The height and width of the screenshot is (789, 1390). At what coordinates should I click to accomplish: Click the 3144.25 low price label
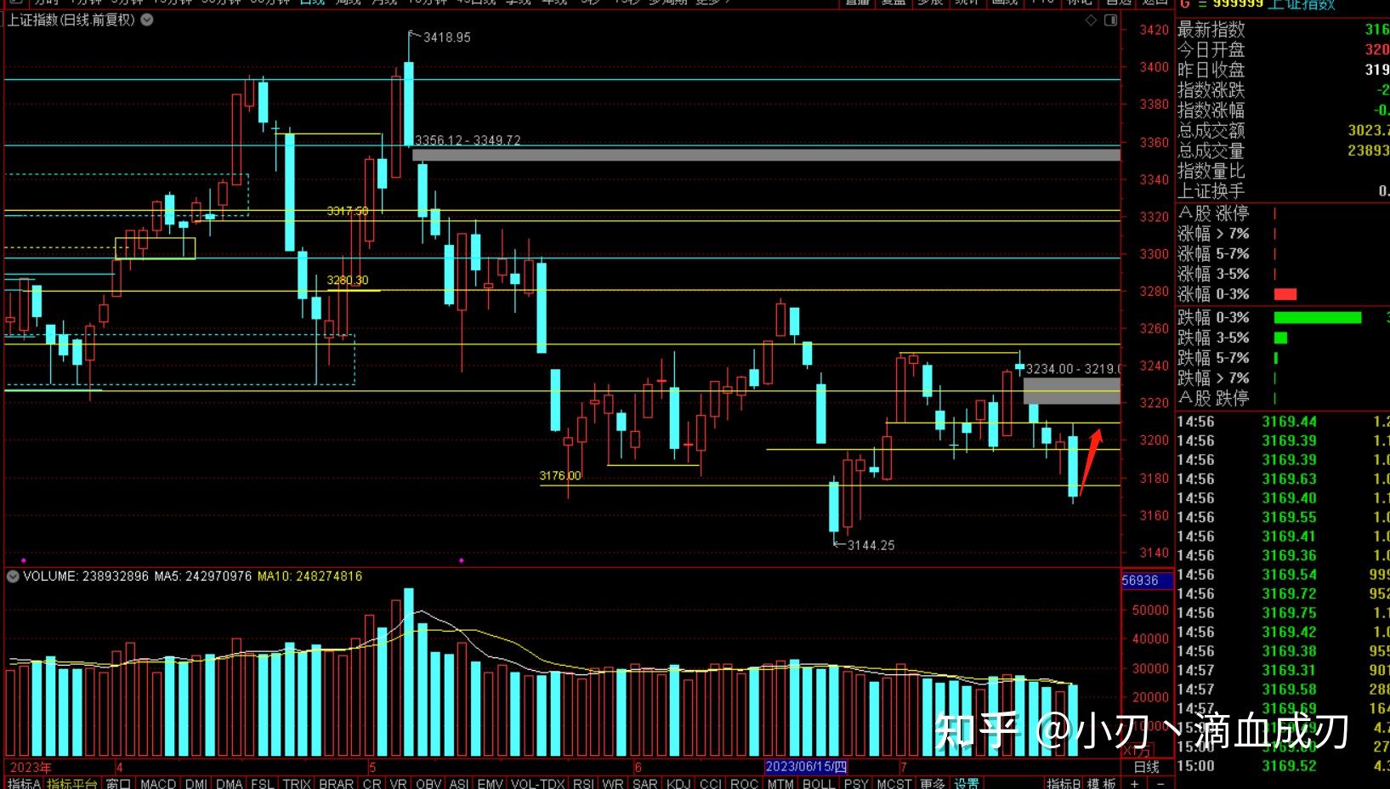click(x=871, y=545)
